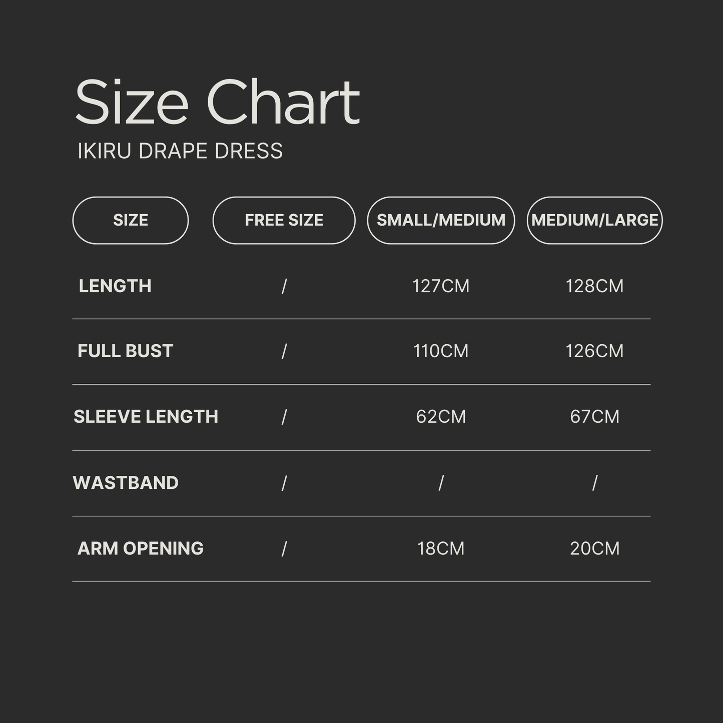Screen dimensions: 723x723
Task: Select the 110CM full bust value
Action: [x=441, y=351]
